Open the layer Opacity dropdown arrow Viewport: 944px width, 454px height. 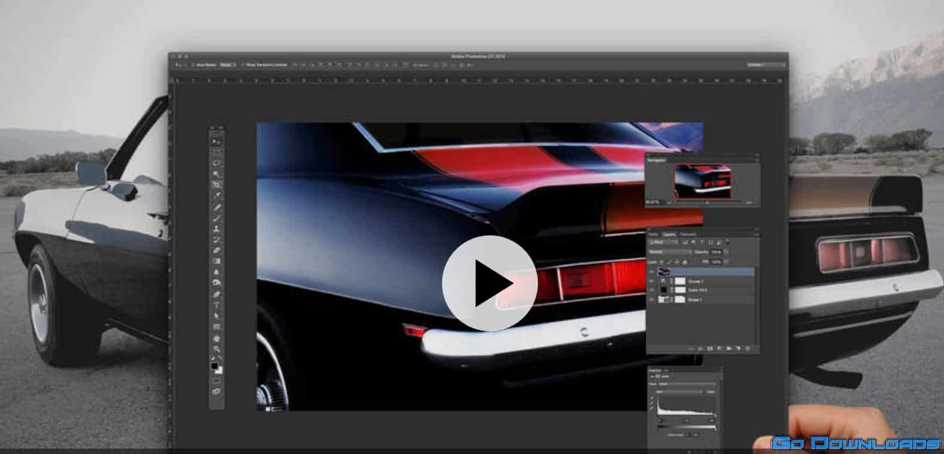coord(727,252)
